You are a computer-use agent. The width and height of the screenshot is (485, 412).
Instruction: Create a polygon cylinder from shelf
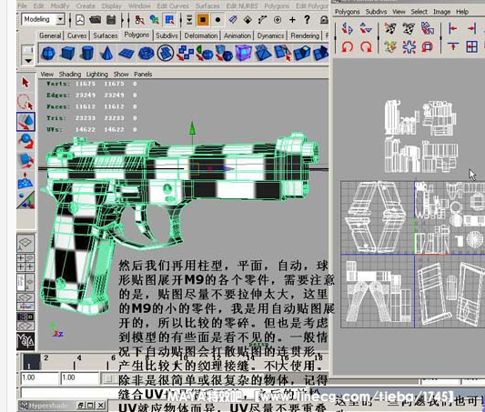pos(87,53)
